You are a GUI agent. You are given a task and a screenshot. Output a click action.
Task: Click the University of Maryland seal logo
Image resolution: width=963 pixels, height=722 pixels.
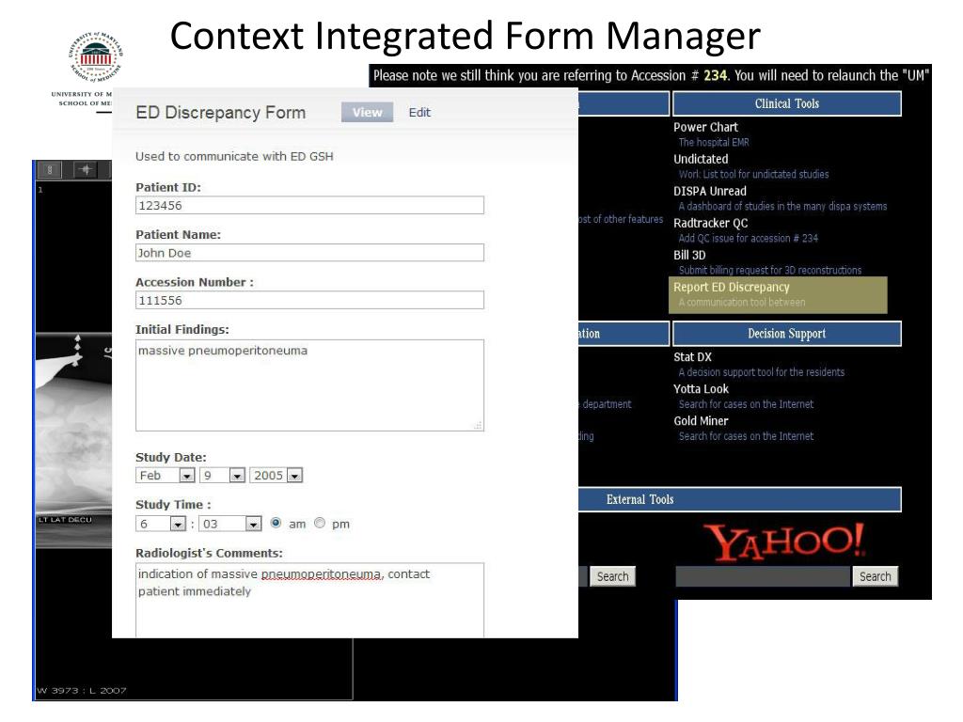coord(95,57)
